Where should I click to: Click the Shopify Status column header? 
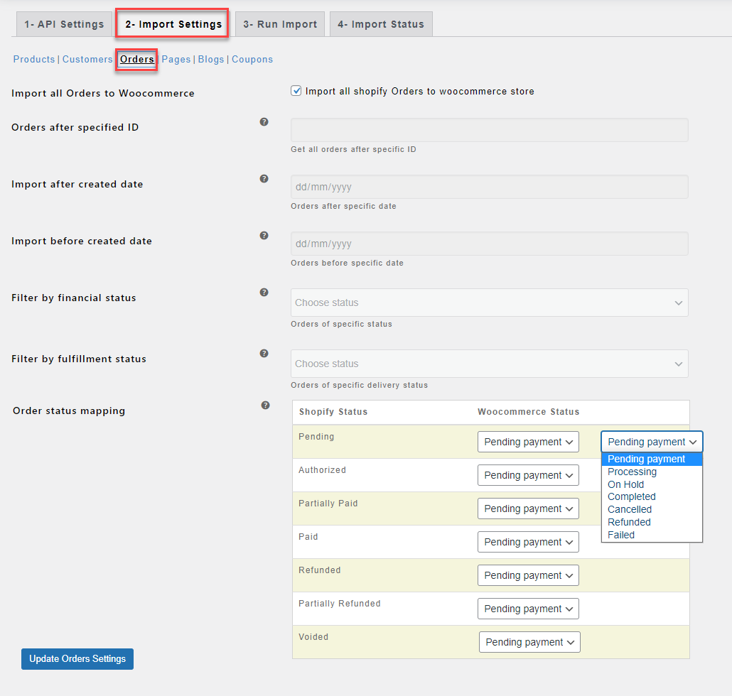(x=333, y=412)
